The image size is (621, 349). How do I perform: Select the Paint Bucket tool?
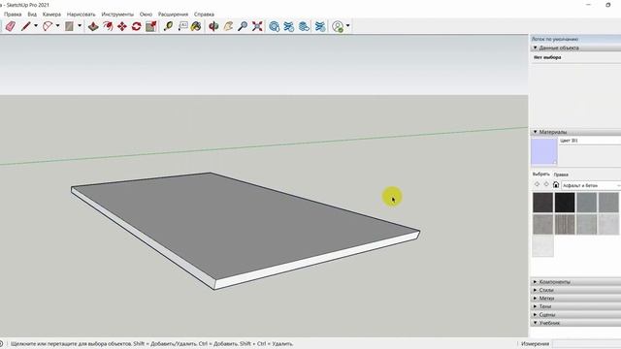click(196, 26)
